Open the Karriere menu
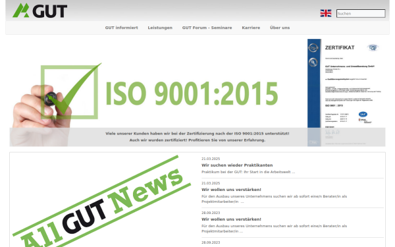The height and width of the screenshot is (247, 395). (x=251, y=28)
